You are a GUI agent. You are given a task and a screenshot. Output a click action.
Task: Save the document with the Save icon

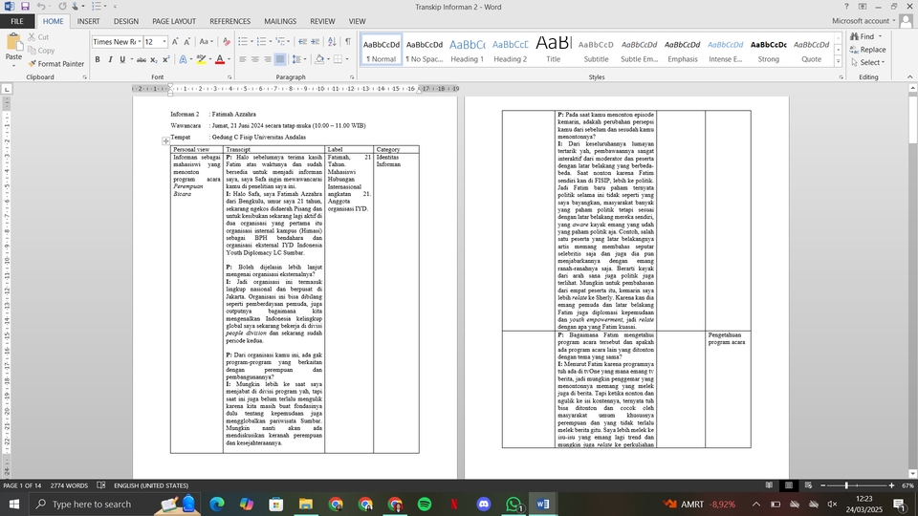point(24,7)
